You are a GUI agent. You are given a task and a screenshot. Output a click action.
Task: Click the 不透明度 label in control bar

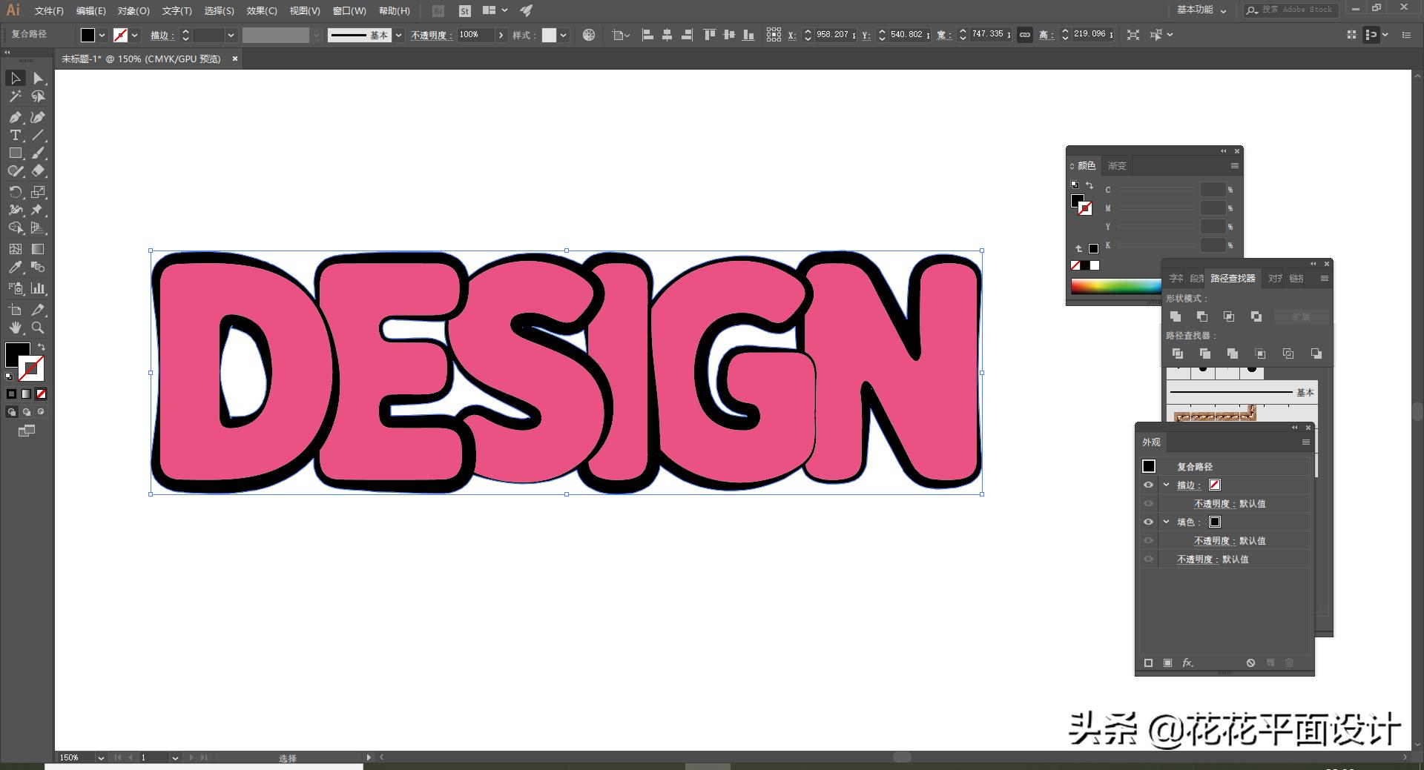pos(432,35)
